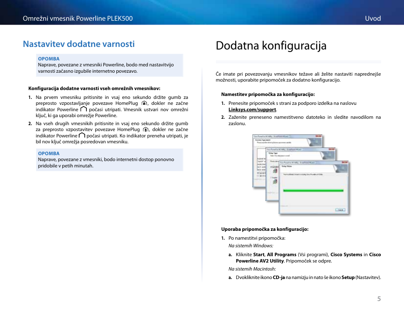Image resolution: width=404 pixels, height=312 pixels.
Task: Click 'Uporaba pripomočka za konfiguracijo:' heading
Action: [x=265, y=229]
